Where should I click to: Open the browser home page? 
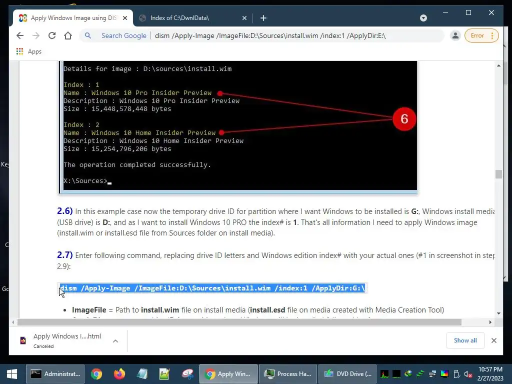68,35
